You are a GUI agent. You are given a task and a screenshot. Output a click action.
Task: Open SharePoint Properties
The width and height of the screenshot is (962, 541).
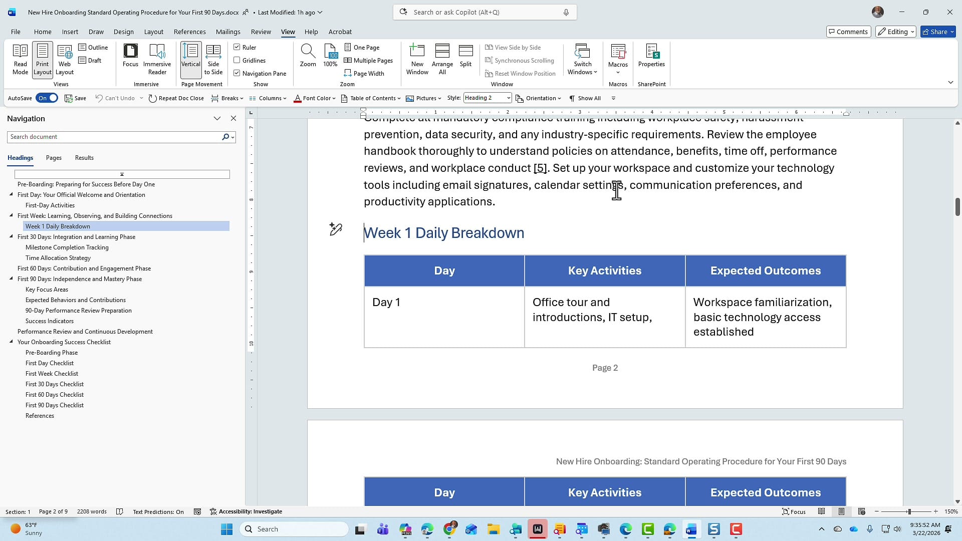pyautogui.click(x=651, y=55)
